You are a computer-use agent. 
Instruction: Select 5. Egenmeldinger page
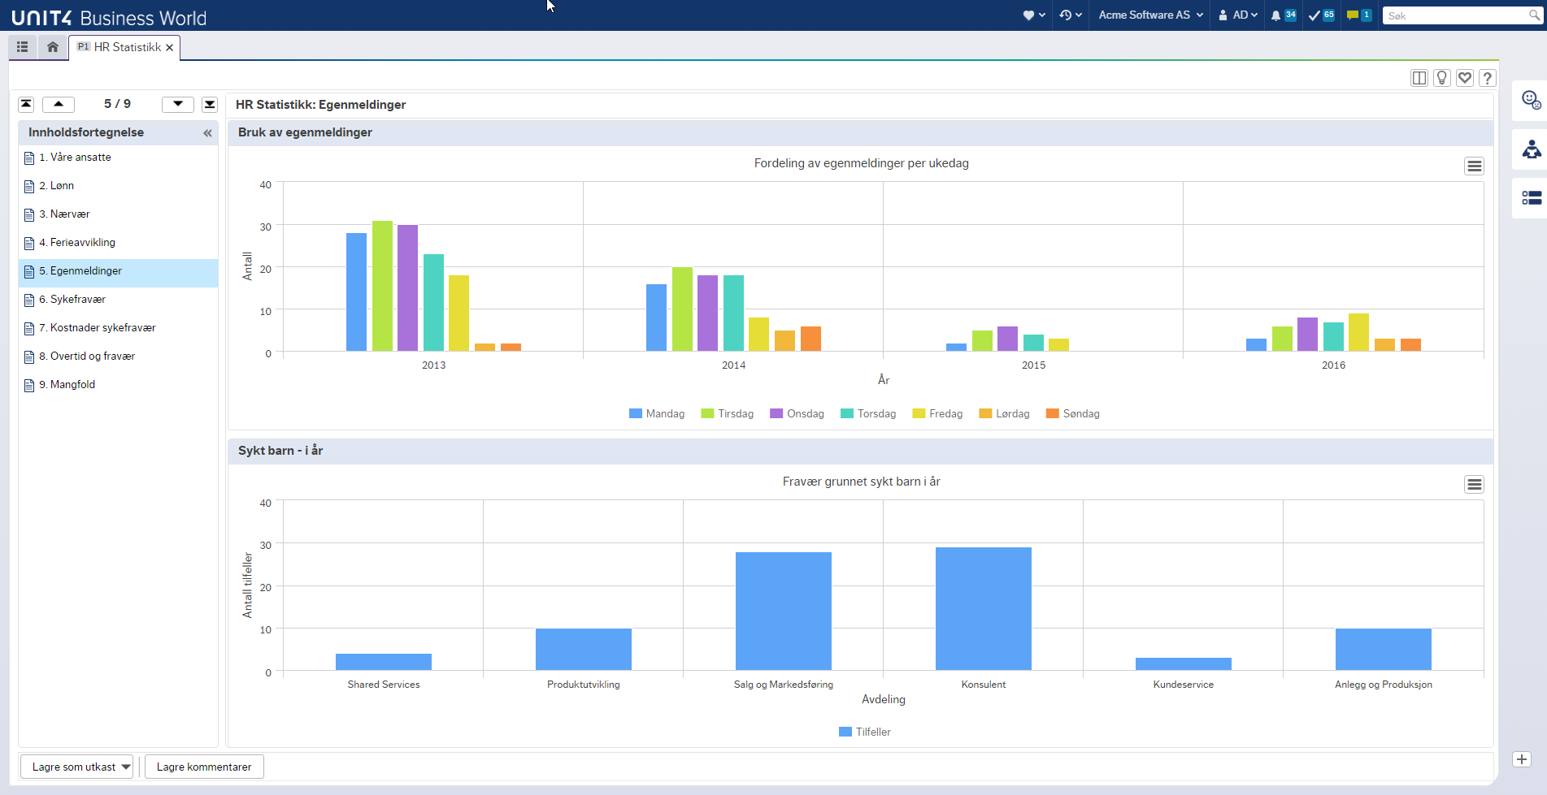(118, 271)
